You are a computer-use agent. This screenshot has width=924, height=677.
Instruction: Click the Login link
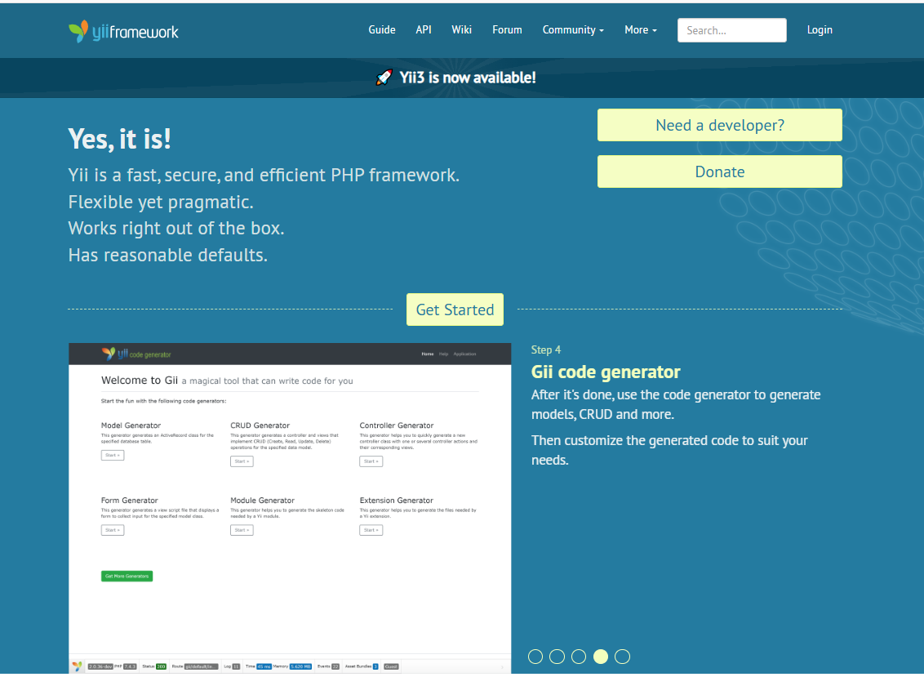pyautogui.click(x=820, y=30)
